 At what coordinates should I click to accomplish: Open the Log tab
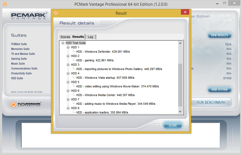(90, 37)
